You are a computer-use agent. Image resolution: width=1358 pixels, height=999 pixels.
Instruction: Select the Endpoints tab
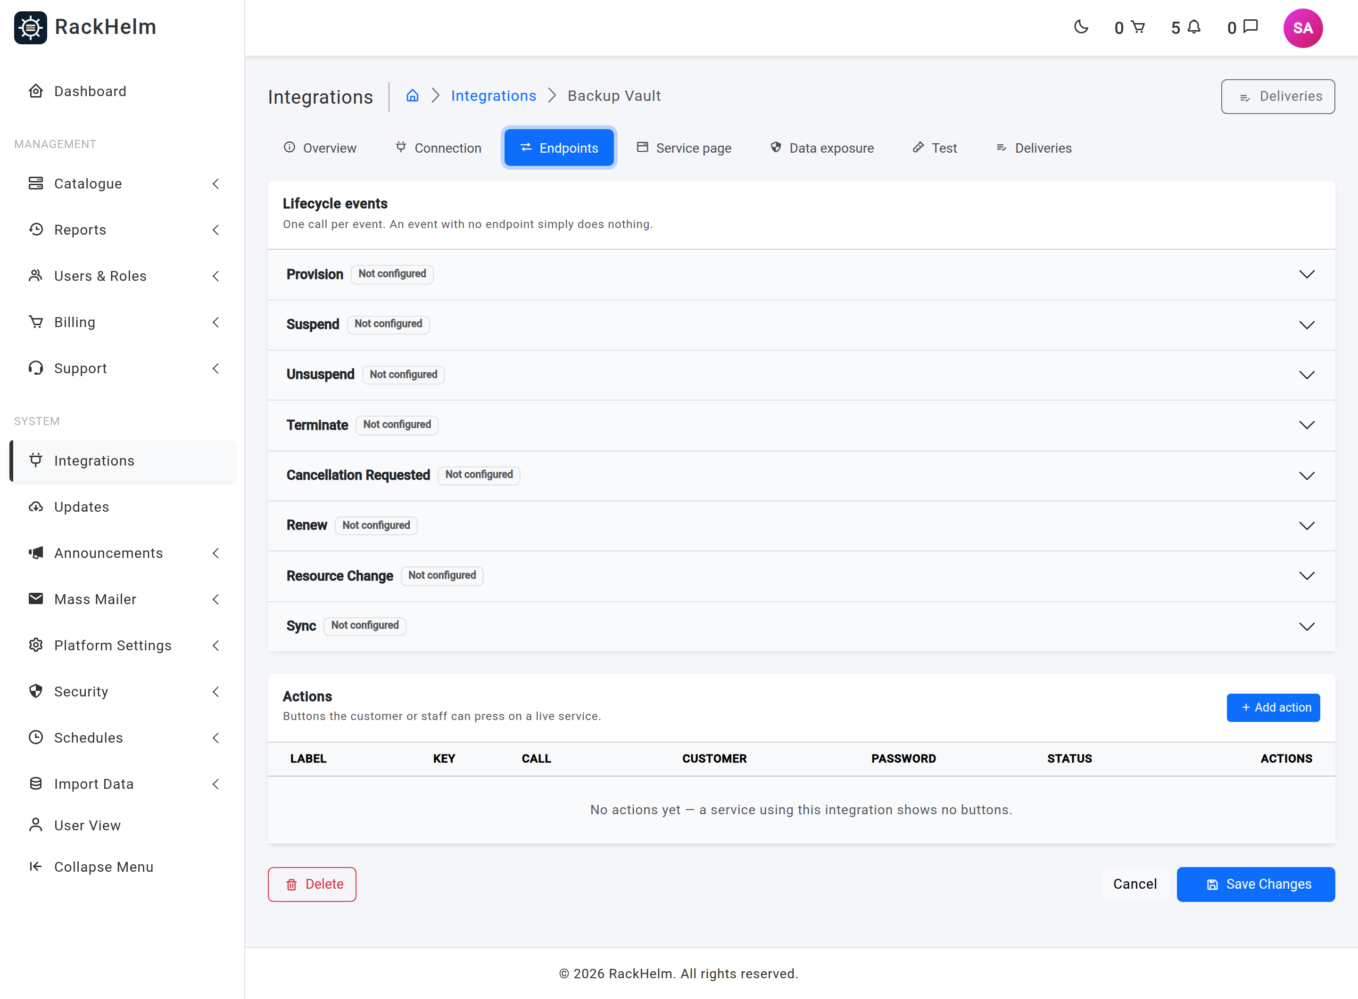[559, 148]
